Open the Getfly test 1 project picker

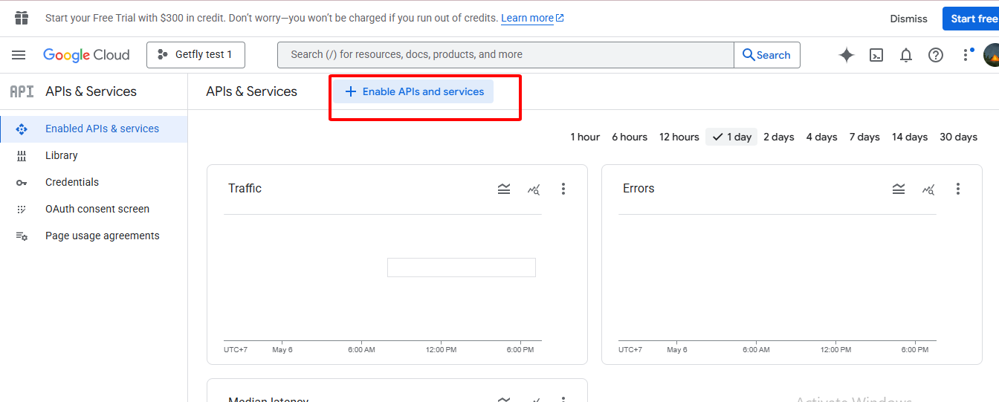195,55
